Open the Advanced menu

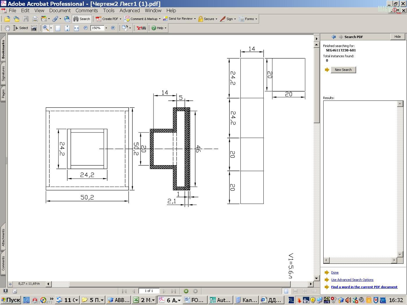tap(130, 10)
